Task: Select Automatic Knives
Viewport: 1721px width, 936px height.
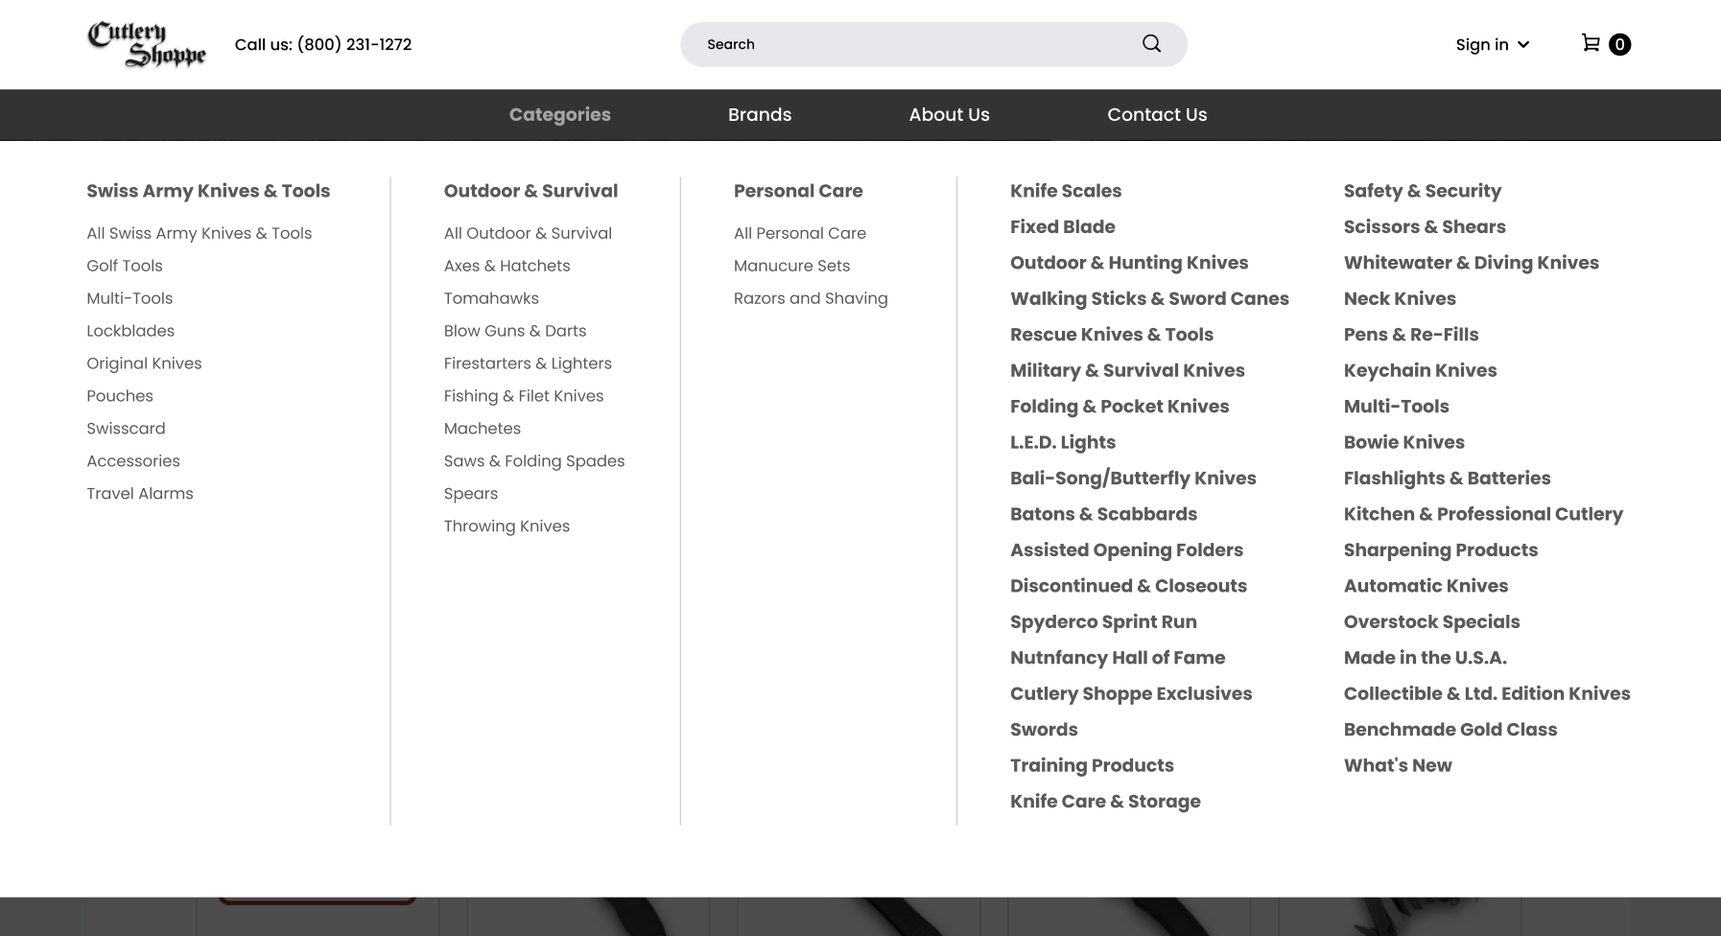Action: pyautogui.click(x=1426, y=586)
